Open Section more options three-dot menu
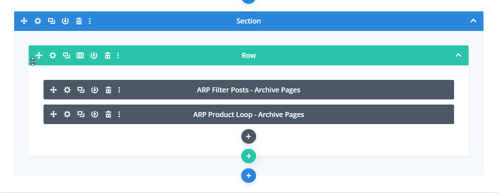 tap(90, 21)
